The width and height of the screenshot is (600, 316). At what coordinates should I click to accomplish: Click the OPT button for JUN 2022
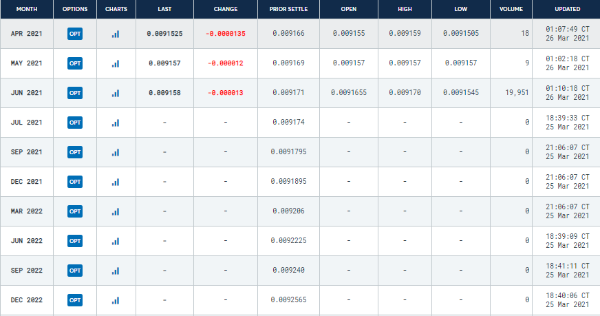coord(75,241)
